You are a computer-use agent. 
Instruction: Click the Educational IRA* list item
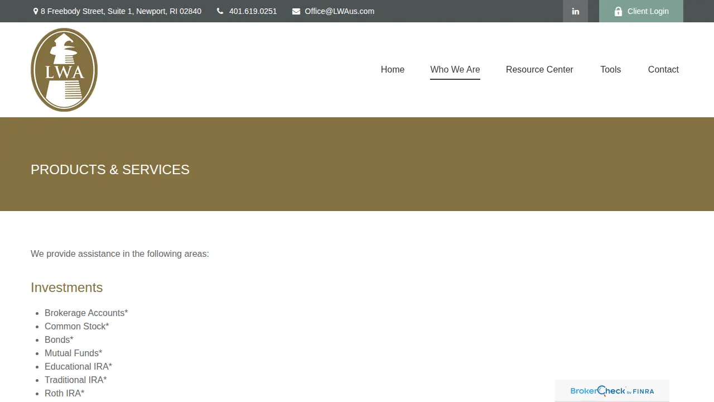click(79, 367)
